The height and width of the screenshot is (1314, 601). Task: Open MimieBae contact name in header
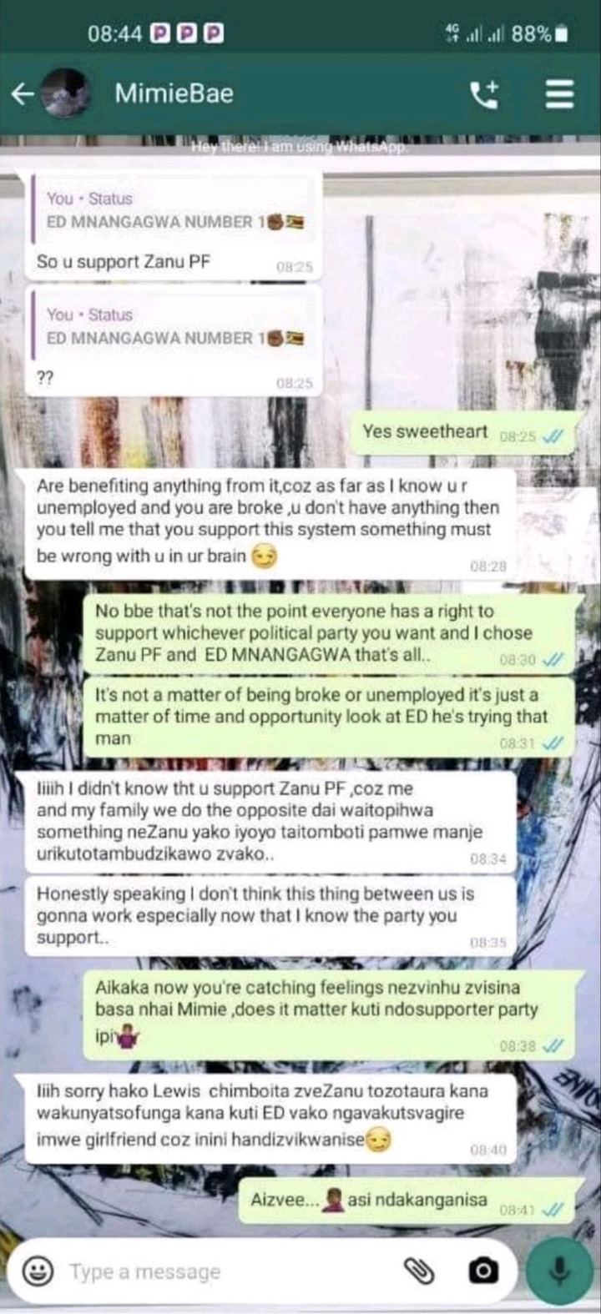174,93
